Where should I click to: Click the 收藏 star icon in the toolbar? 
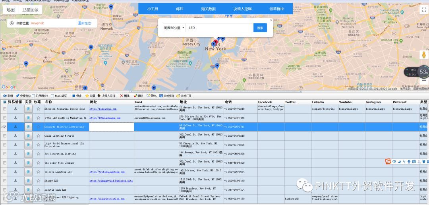[87, 96]
